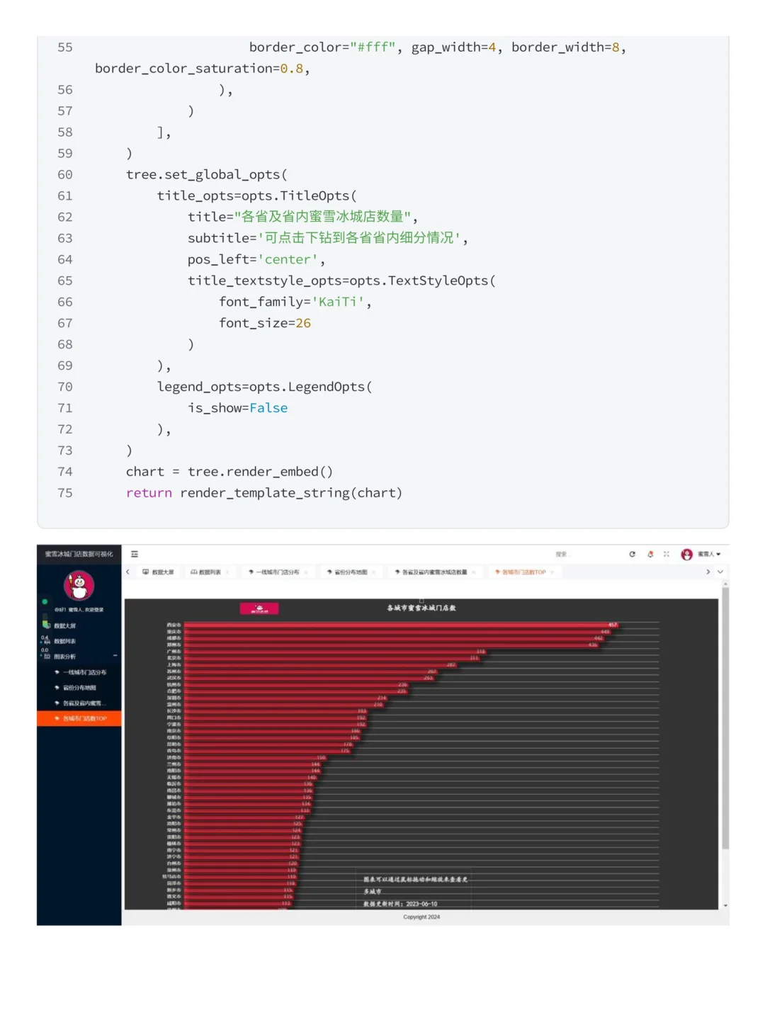Click code line 'return render_template_string(chart)'
Image resolution: width=765 pixels, height=1020 pixels.
[x=264, y=492]
